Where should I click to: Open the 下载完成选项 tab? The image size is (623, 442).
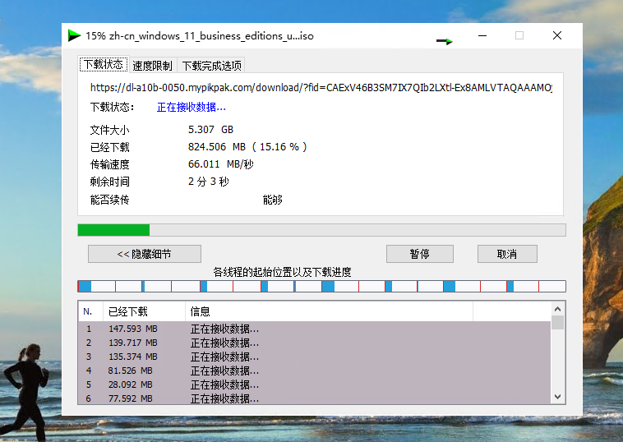tap(210, 66)
